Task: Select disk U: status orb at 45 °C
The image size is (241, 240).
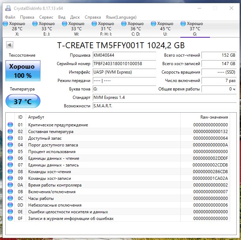Action: [x=153, y=24]
